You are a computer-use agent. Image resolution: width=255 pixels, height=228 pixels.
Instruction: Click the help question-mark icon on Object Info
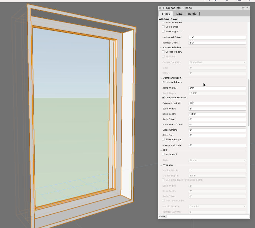coord(247,8)
